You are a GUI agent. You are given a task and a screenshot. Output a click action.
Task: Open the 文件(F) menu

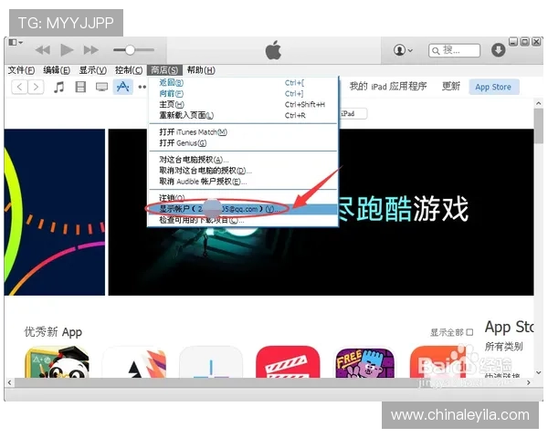[x=21, y=70]
